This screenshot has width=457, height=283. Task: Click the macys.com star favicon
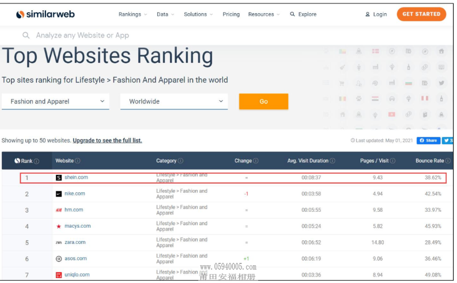59,226
